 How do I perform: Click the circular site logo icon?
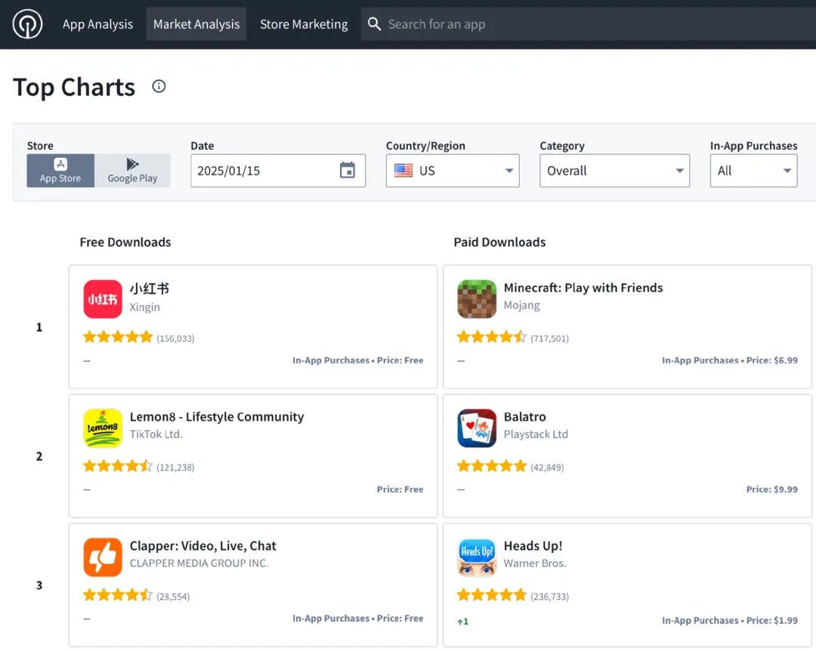(27, 24)
